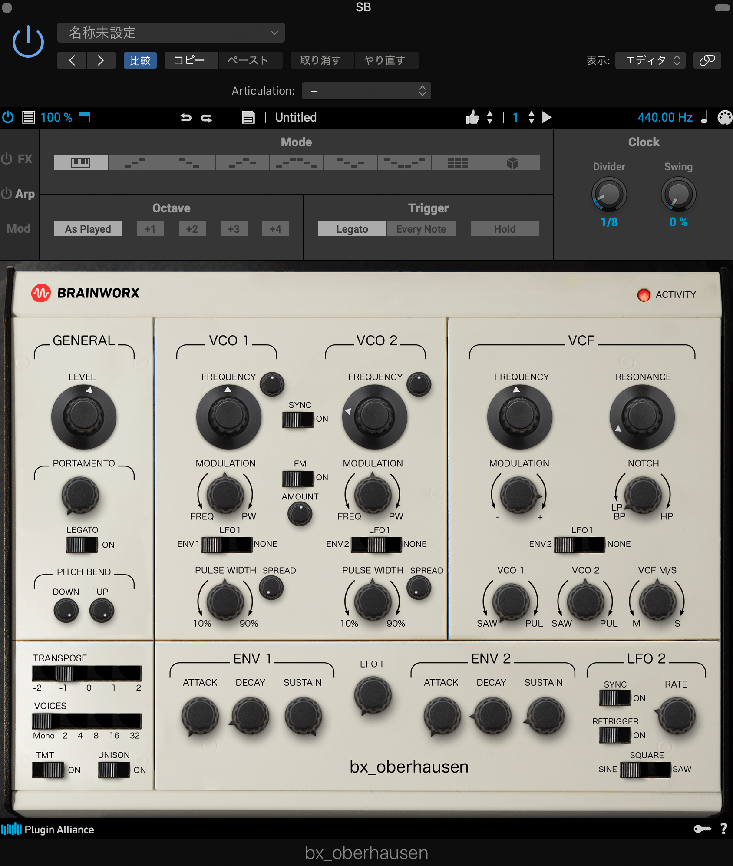Image resolution: width=733 pixels, height=866 pixels.
Task: Toggle LFO 2 RETRIGGER switch
Action: pos(615,735)
